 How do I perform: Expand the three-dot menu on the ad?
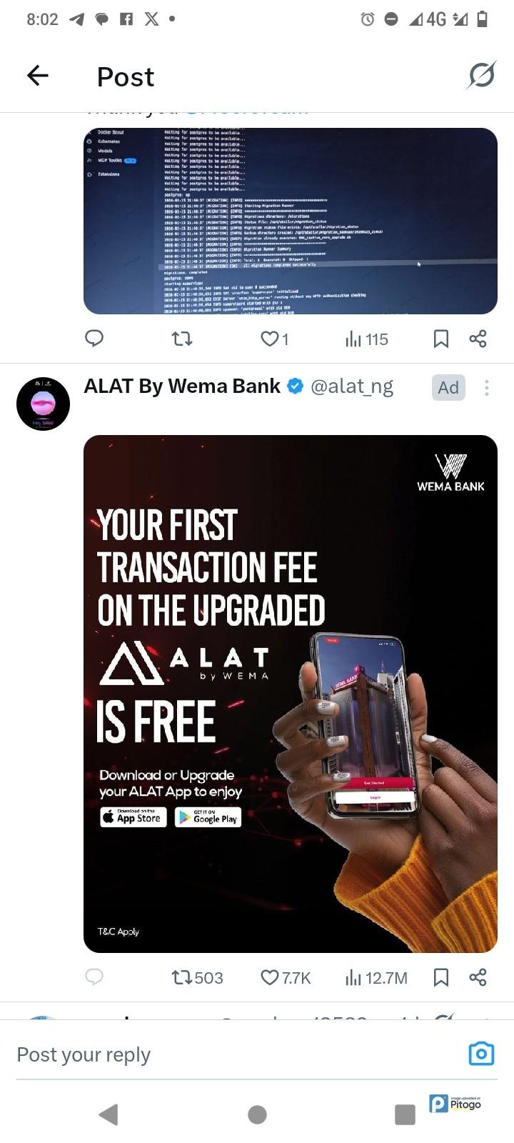(x=487, y=387)
